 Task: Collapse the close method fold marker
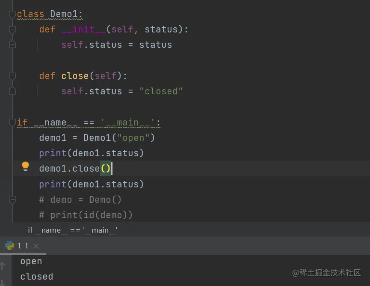pyautogui.click(x=12, y=76)
